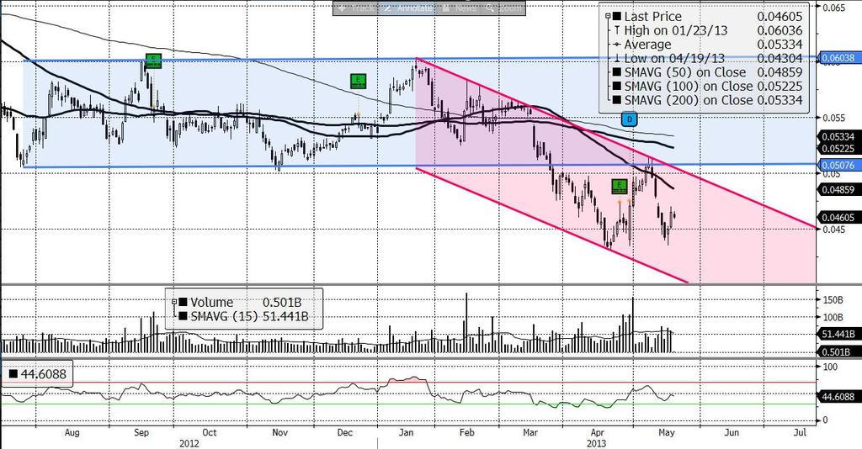This screenshot has height=449, width=862.
Task: Select the Annotate pencil tool
Action: pos(408,8)
